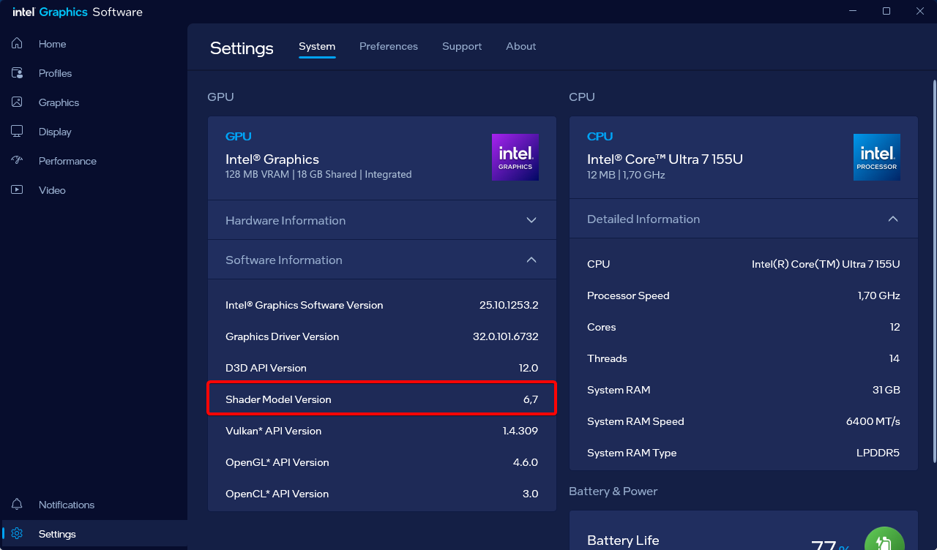The width and height of the screenshot is (937, 550).
Task: Click the Performance gauge icon
Action: coord(17,161)
